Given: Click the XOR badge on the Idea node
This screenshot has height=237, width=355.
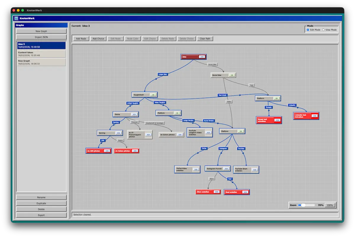Looking at the screenshot, I should 202,57.
